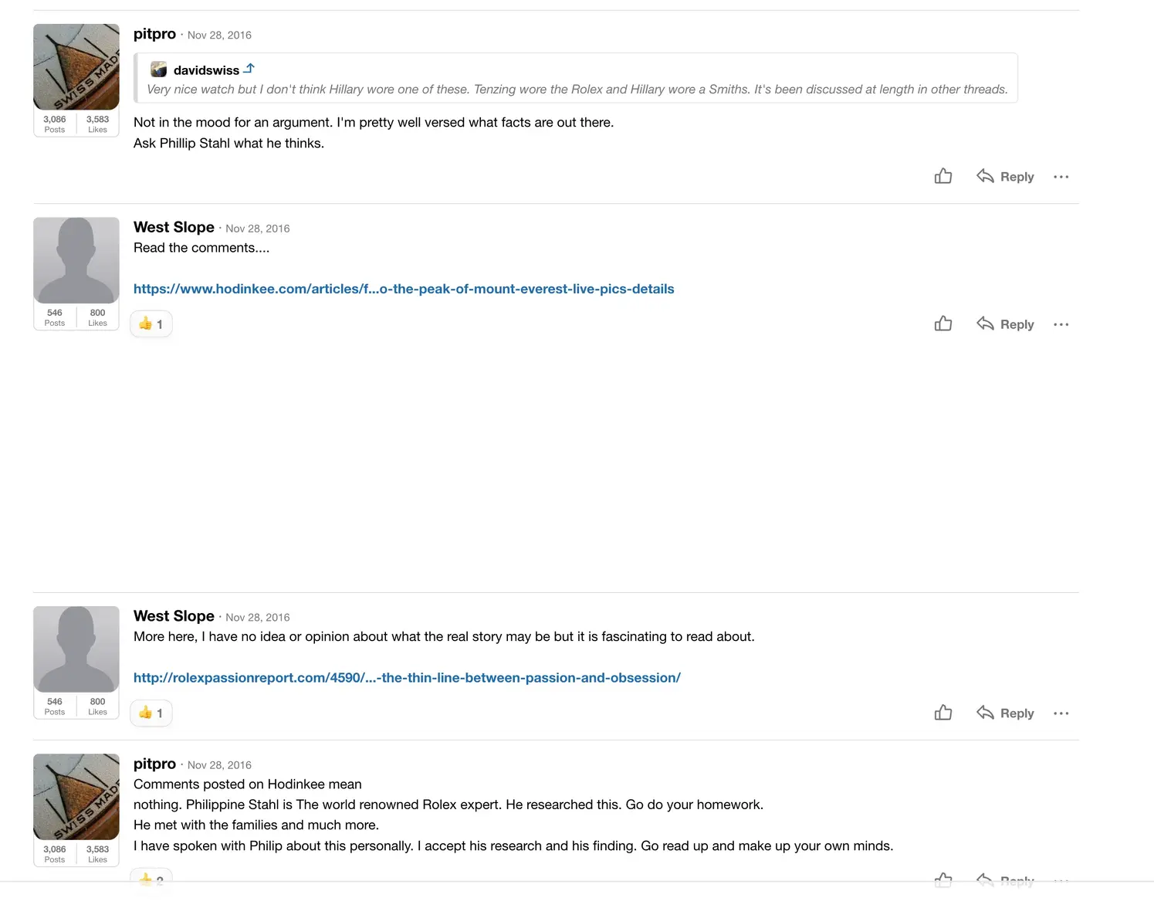Like pitpro's top comment with thumbs up
This screenshot has height=908, width=1154.
[x=942, y=176]
